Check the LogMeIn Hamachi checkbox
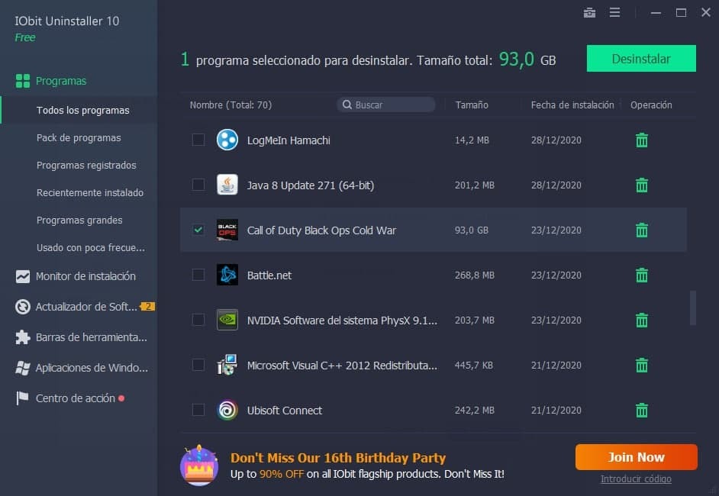The width and height of the screenshot is (719, 496). 198,140
